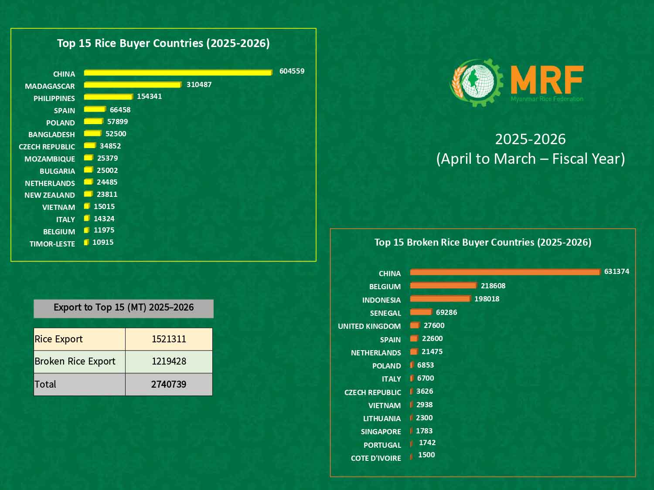Select the 'Export to Top 15 (MT)' table header
The width and height of the screenshot is (654, 490).
123,308
